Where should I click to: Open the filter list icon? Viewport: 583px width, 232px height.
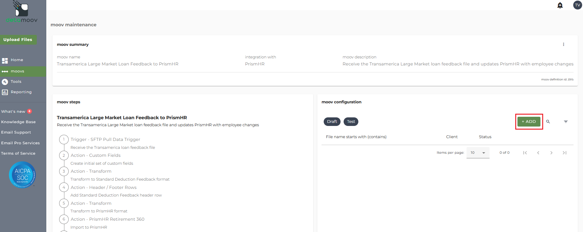566,122
